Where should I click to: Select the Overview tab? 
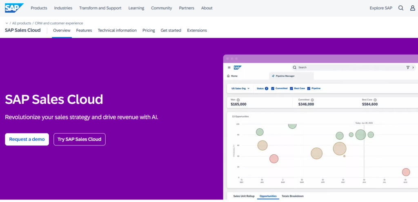[x=62, y=30]
